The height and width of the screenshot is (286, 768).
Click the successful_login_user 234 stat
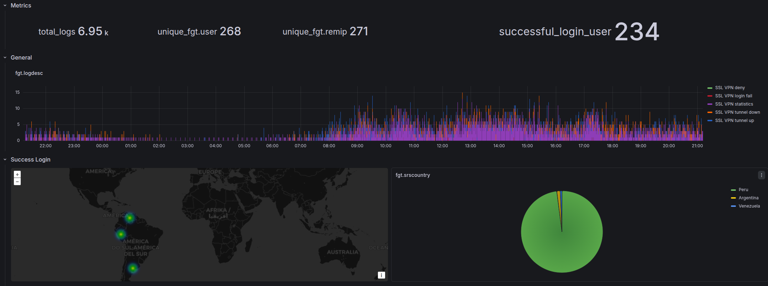[x=579, y=31]
